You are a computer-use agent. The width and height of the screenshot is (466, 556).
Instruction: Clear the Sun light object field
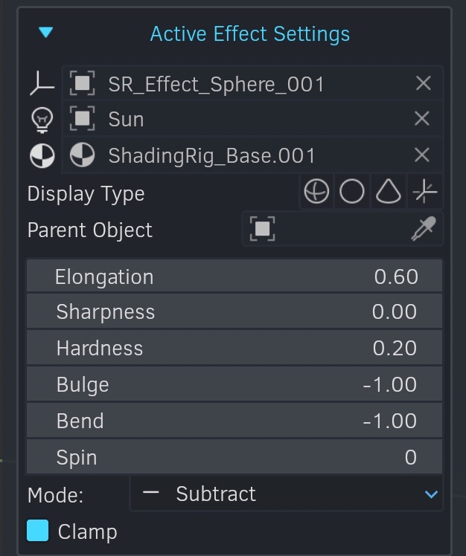[x=422, y=118]
